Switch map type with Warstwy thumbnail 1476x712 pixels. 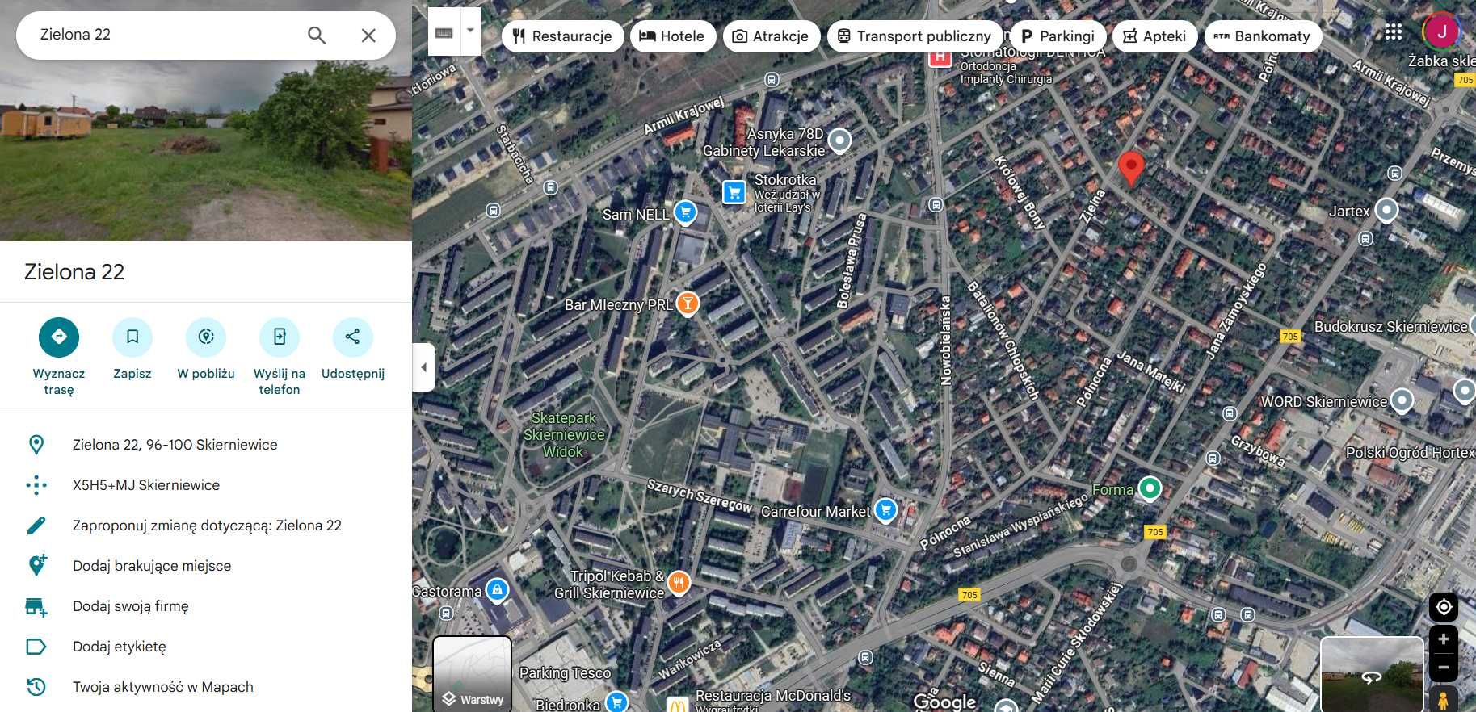pos(473,674)
